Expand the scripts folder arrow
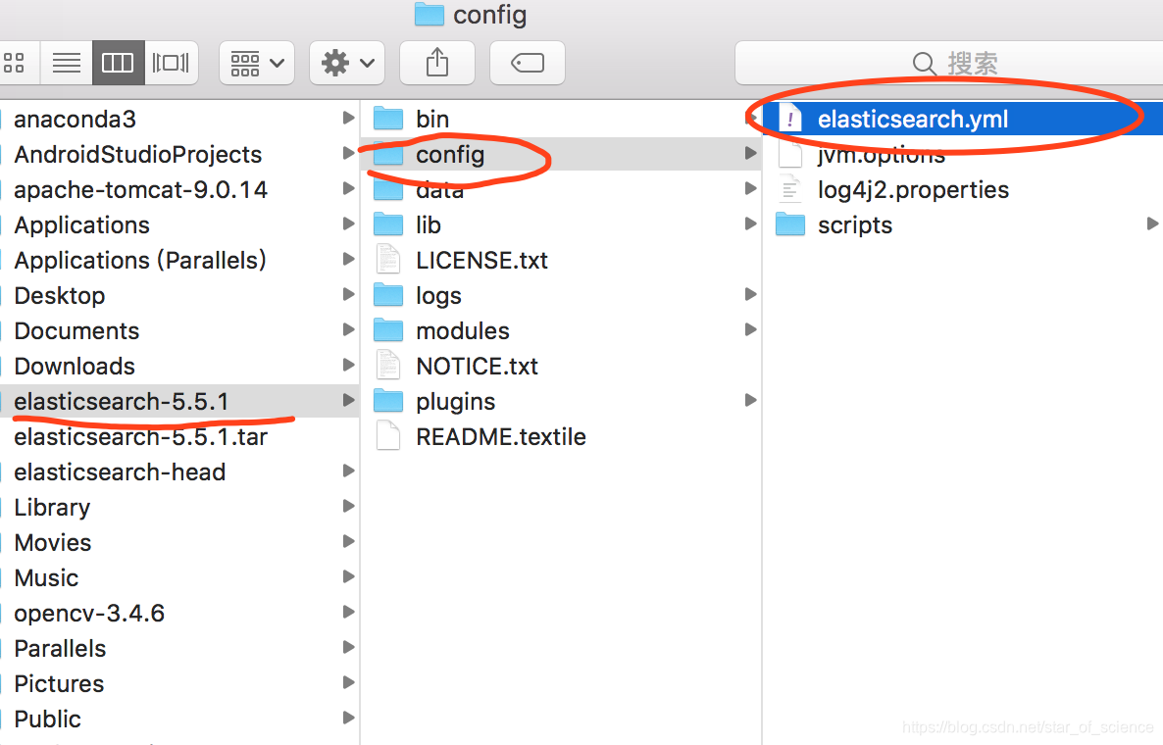Viewport: 1163px width, 745px height. (1152, 223)
